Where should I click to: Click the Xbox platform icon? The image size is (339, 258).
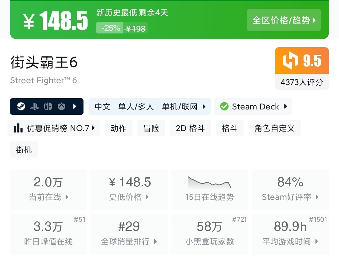(61, 107)
